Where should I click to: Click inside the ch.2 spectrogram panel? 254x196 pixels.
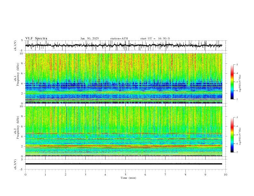[x=123, y=131]
